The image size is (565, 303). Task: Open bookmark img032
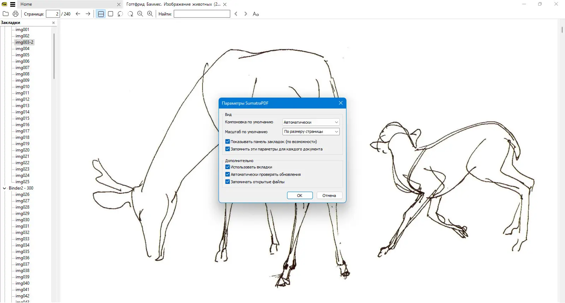click(22, 233)
